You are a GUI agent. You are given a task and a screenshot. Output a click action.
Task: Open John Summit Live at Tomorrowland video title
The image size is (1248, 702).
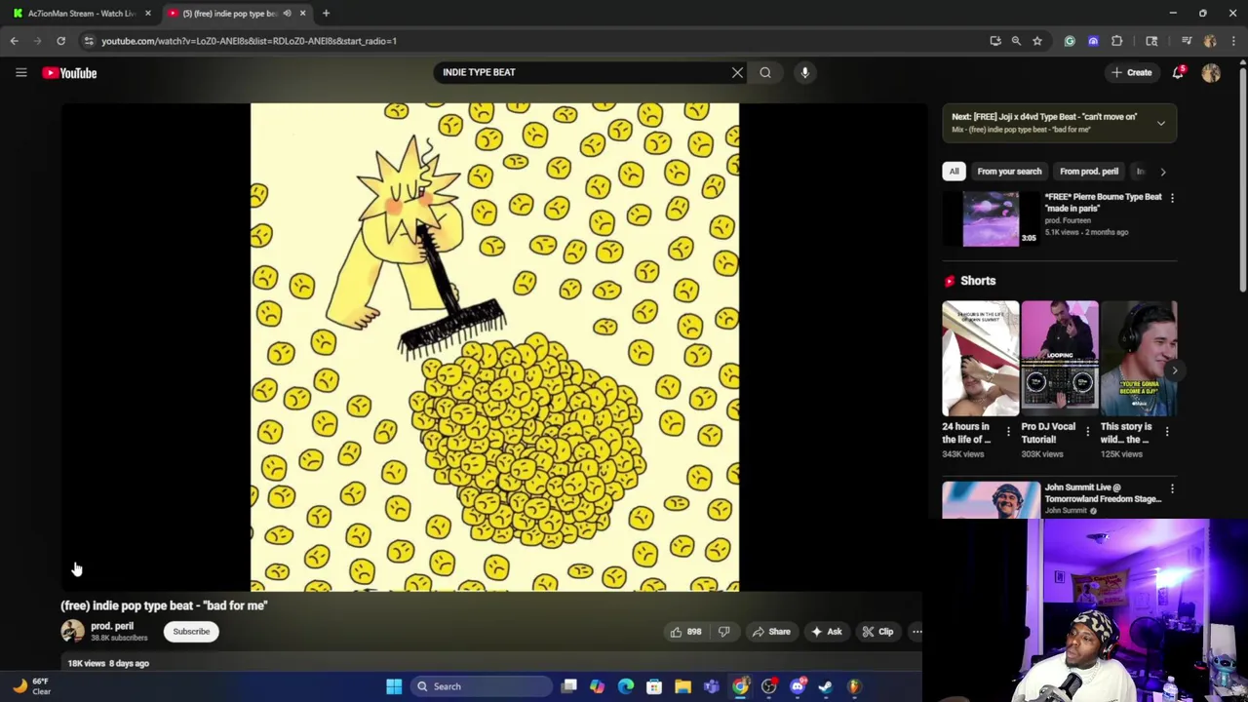point(1103,493)
